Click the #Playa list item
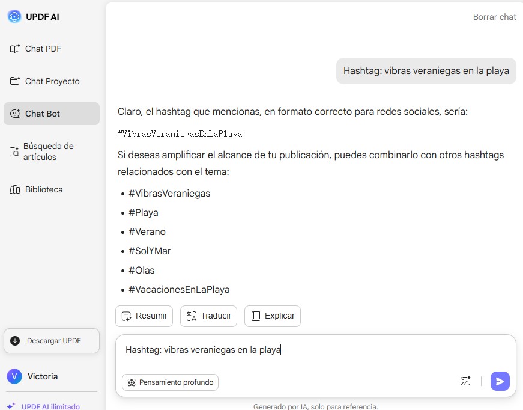Screen dimensions: 523x410 (x=144, y=213)
